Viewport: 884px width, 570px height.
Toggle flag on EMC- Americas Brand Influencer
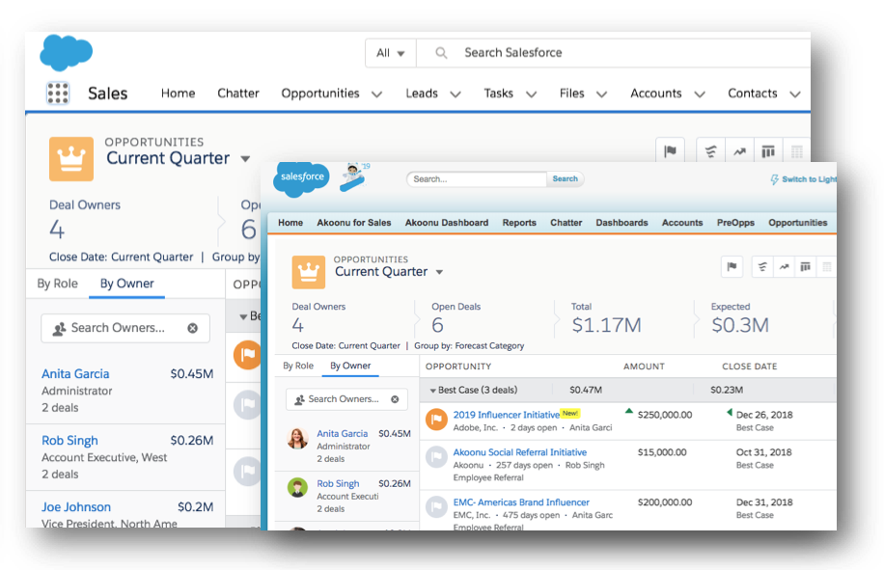[436, 507]
